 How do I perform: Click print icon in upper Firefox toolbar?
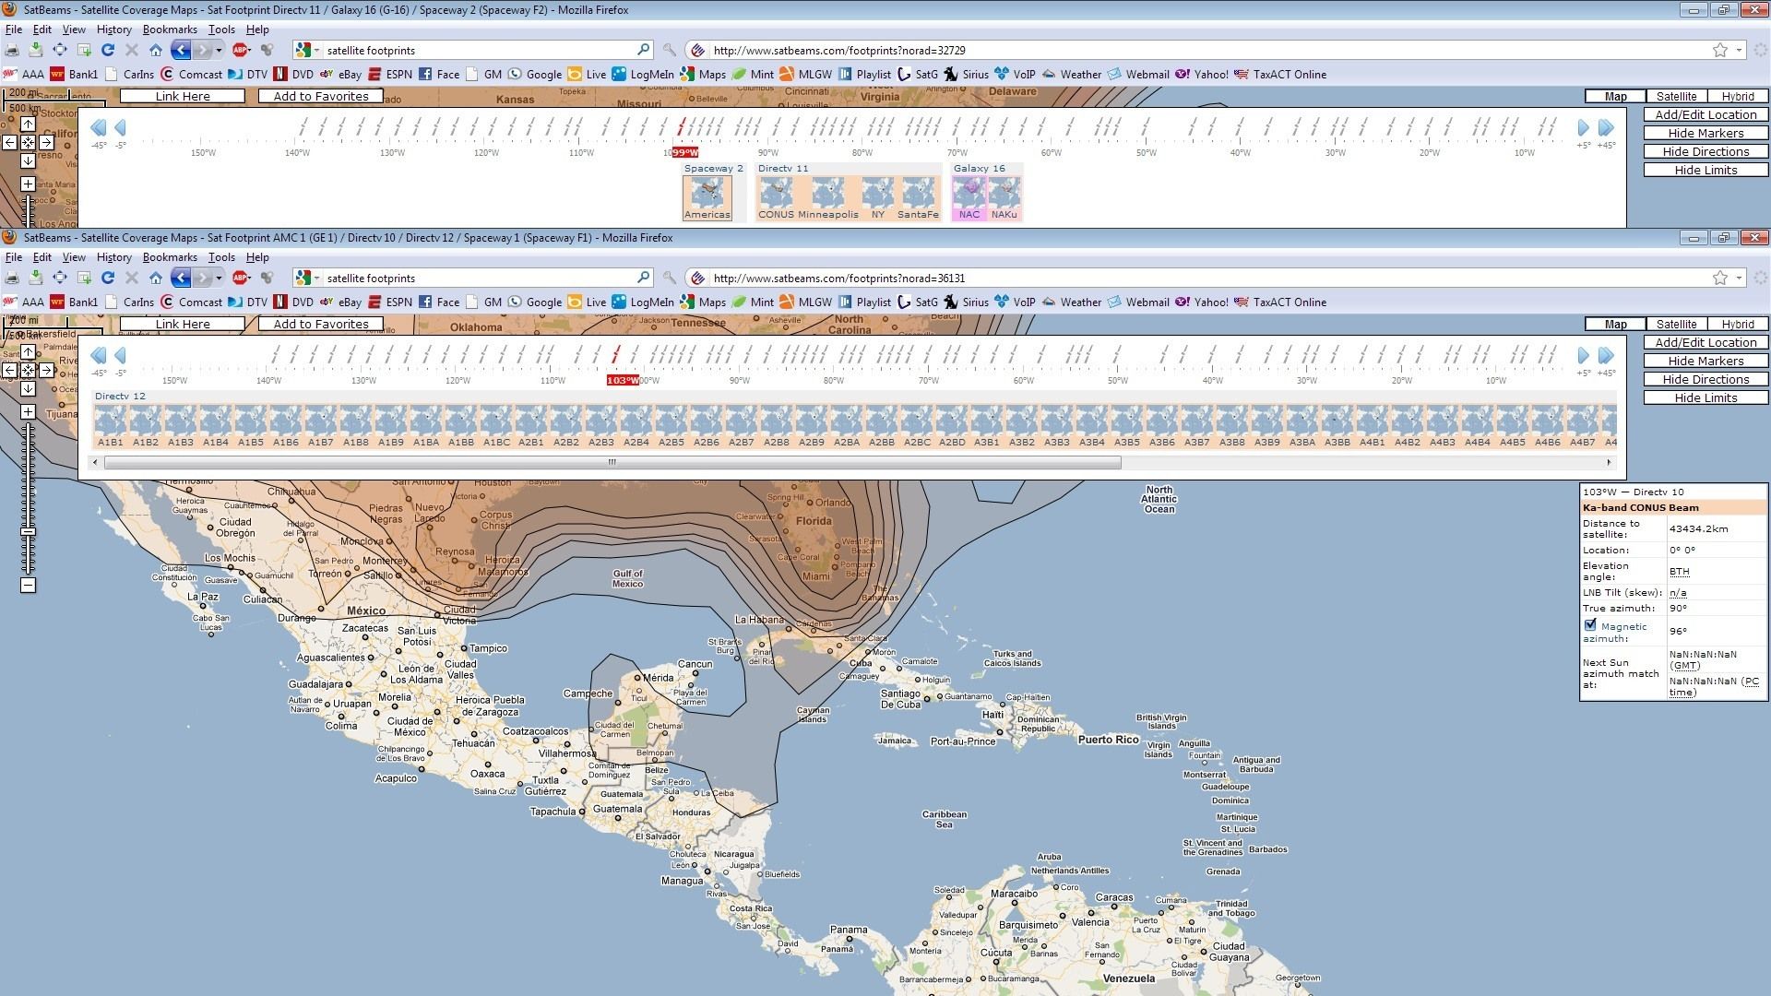pos(12,50)
